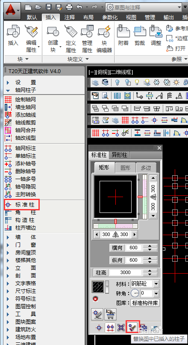The width and height of the screenshot is (188, 345).
Task: Switch to the 异形柱 tab
Action: (x=119, y=155)
